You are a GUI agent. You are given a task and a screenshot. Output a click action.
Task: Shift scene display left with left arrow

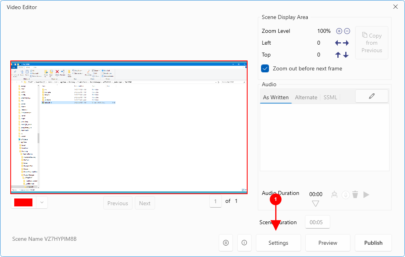click(x=338, y=43)
